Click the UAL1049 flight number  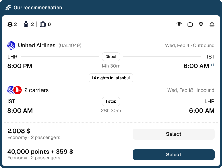[70, 45]
